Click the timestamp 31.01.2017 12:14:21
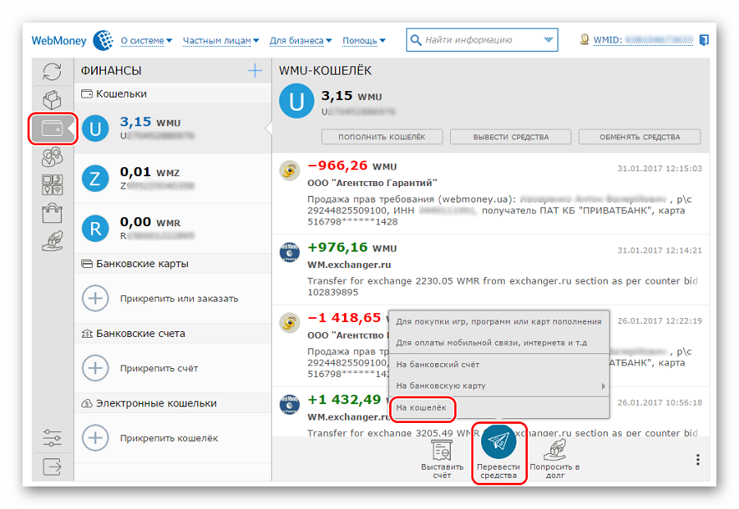This screenshot has height=509, width=739. tap(659, 250)
